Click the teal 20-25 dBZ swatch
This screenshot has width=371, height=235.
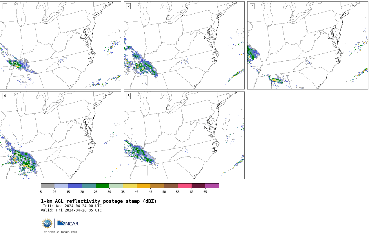[x=89, y=186]
